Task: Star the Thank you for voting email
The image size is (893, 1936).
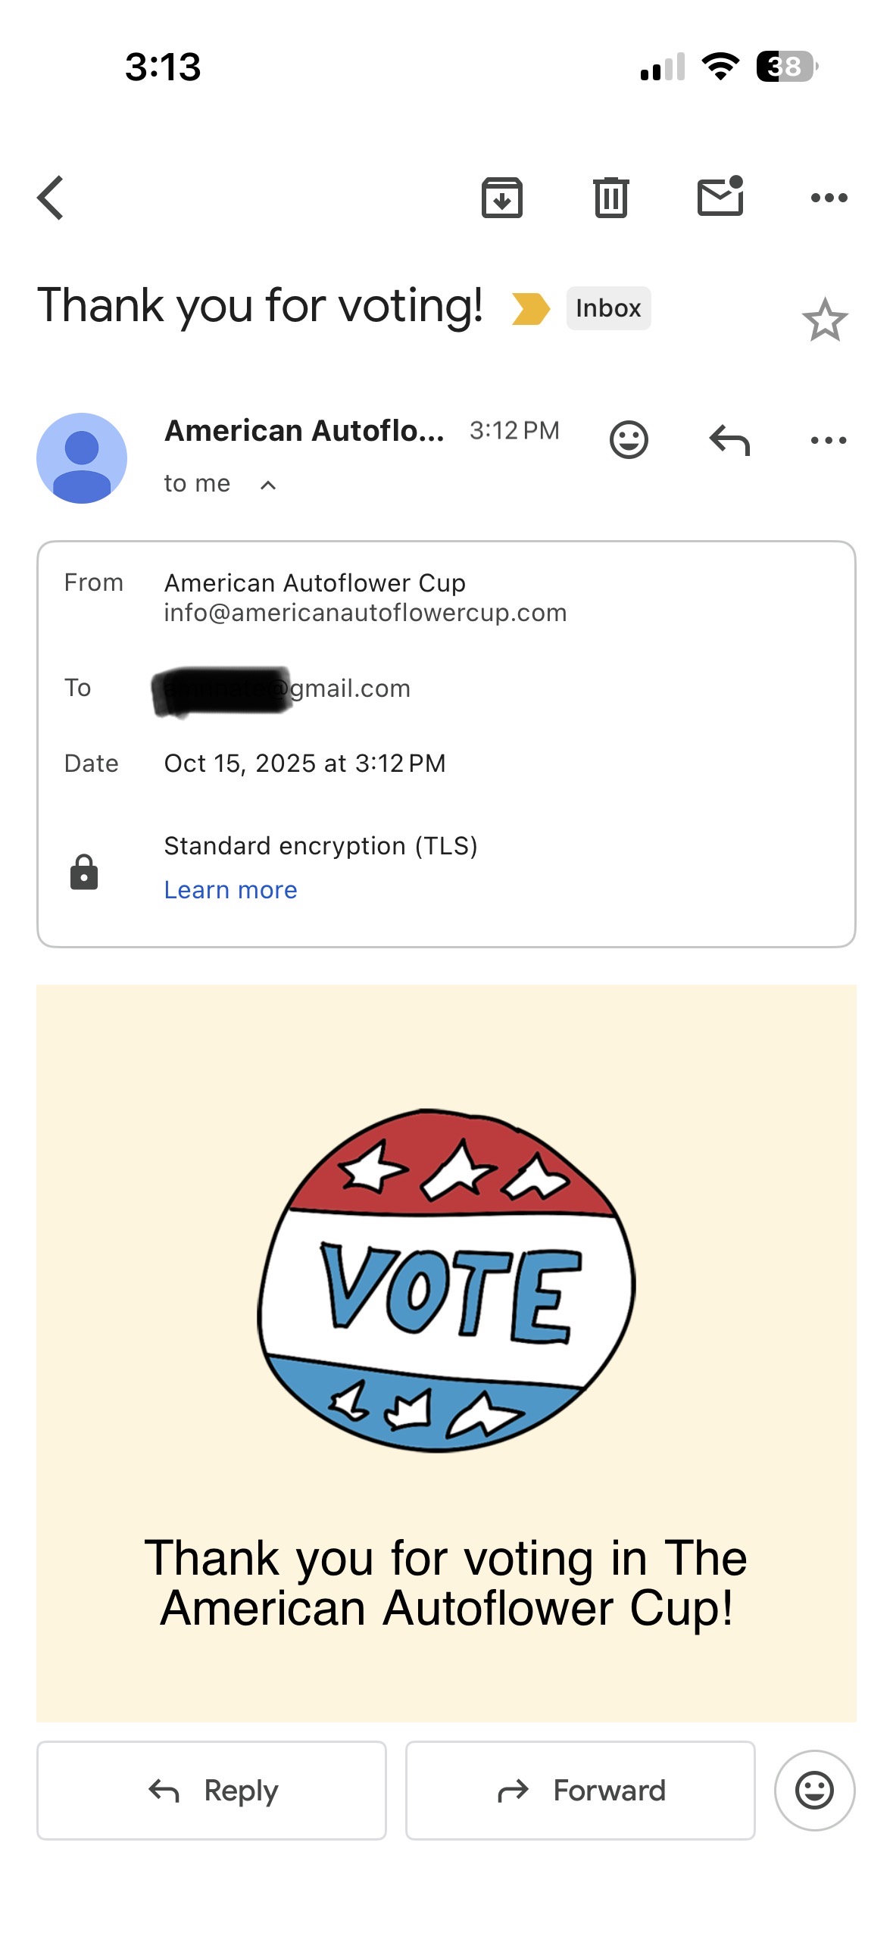Action: 824,320
